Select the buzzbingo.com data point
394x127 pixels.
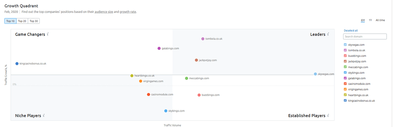(199, 95)
